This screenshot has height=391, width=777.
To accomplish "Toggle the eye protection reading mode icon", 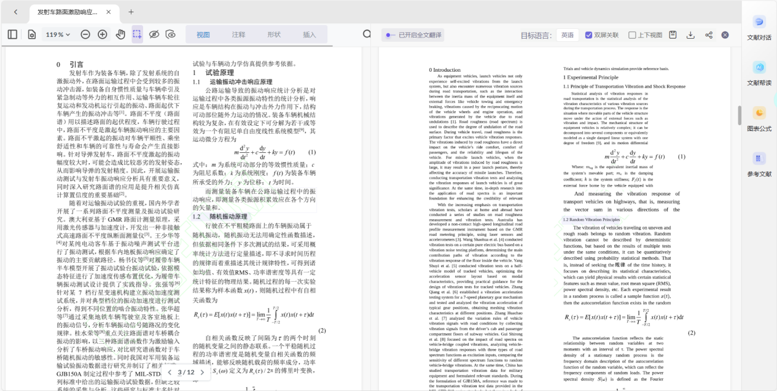I will click(x=171, y=34).
